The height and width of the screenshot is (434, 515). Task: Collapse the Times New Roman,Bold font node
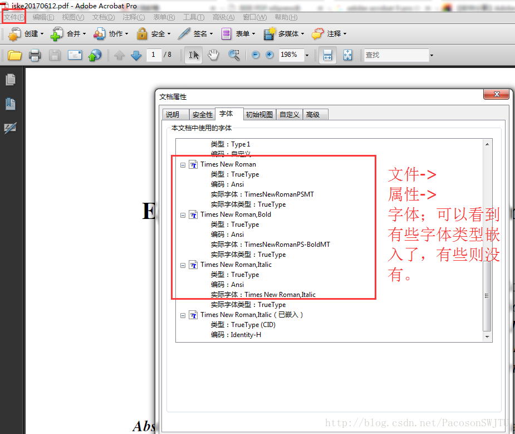point(183,215)
